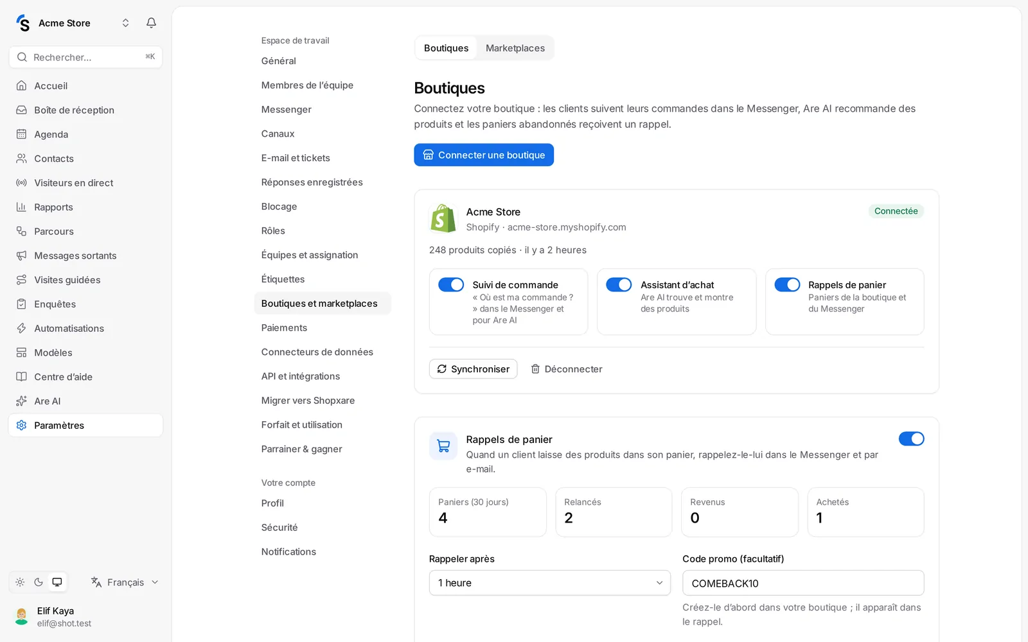Open Rapports chart icon
This screenshot has width=1028, height=642.
click(21, 207)
